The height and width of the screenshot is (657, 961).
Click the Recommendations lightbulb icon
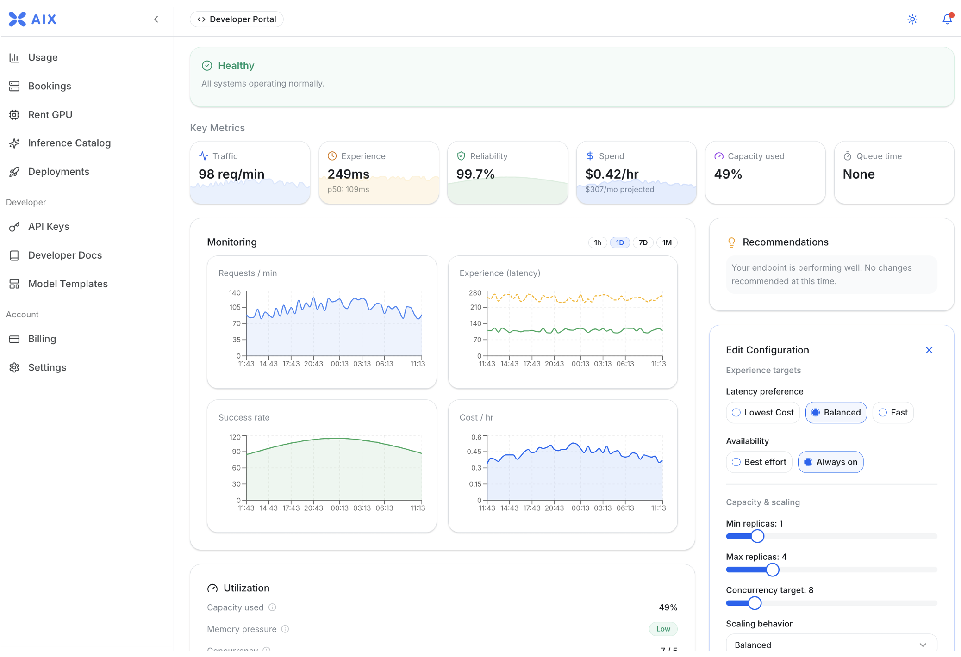(731, 242)
